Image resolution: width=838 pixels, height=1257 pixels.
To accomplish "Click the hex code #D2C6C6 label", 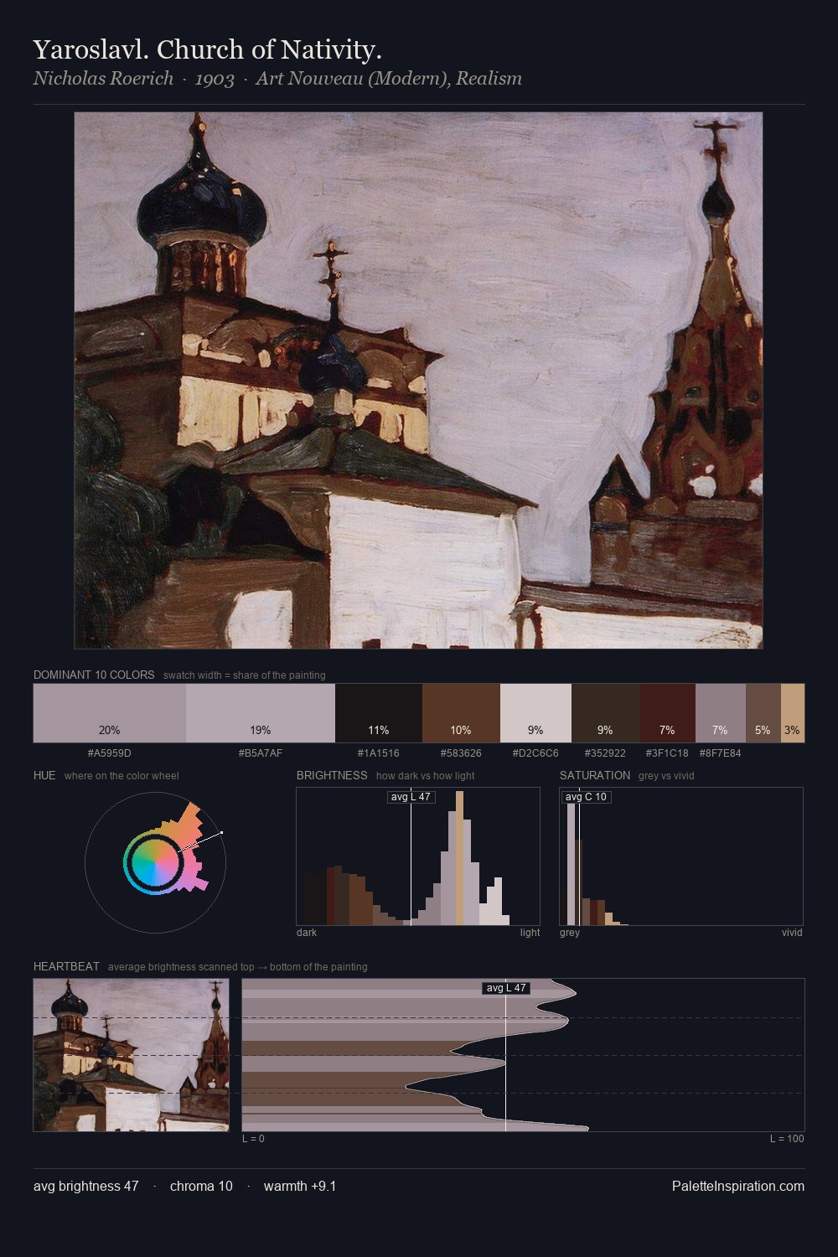I will [x=535, y=753].
